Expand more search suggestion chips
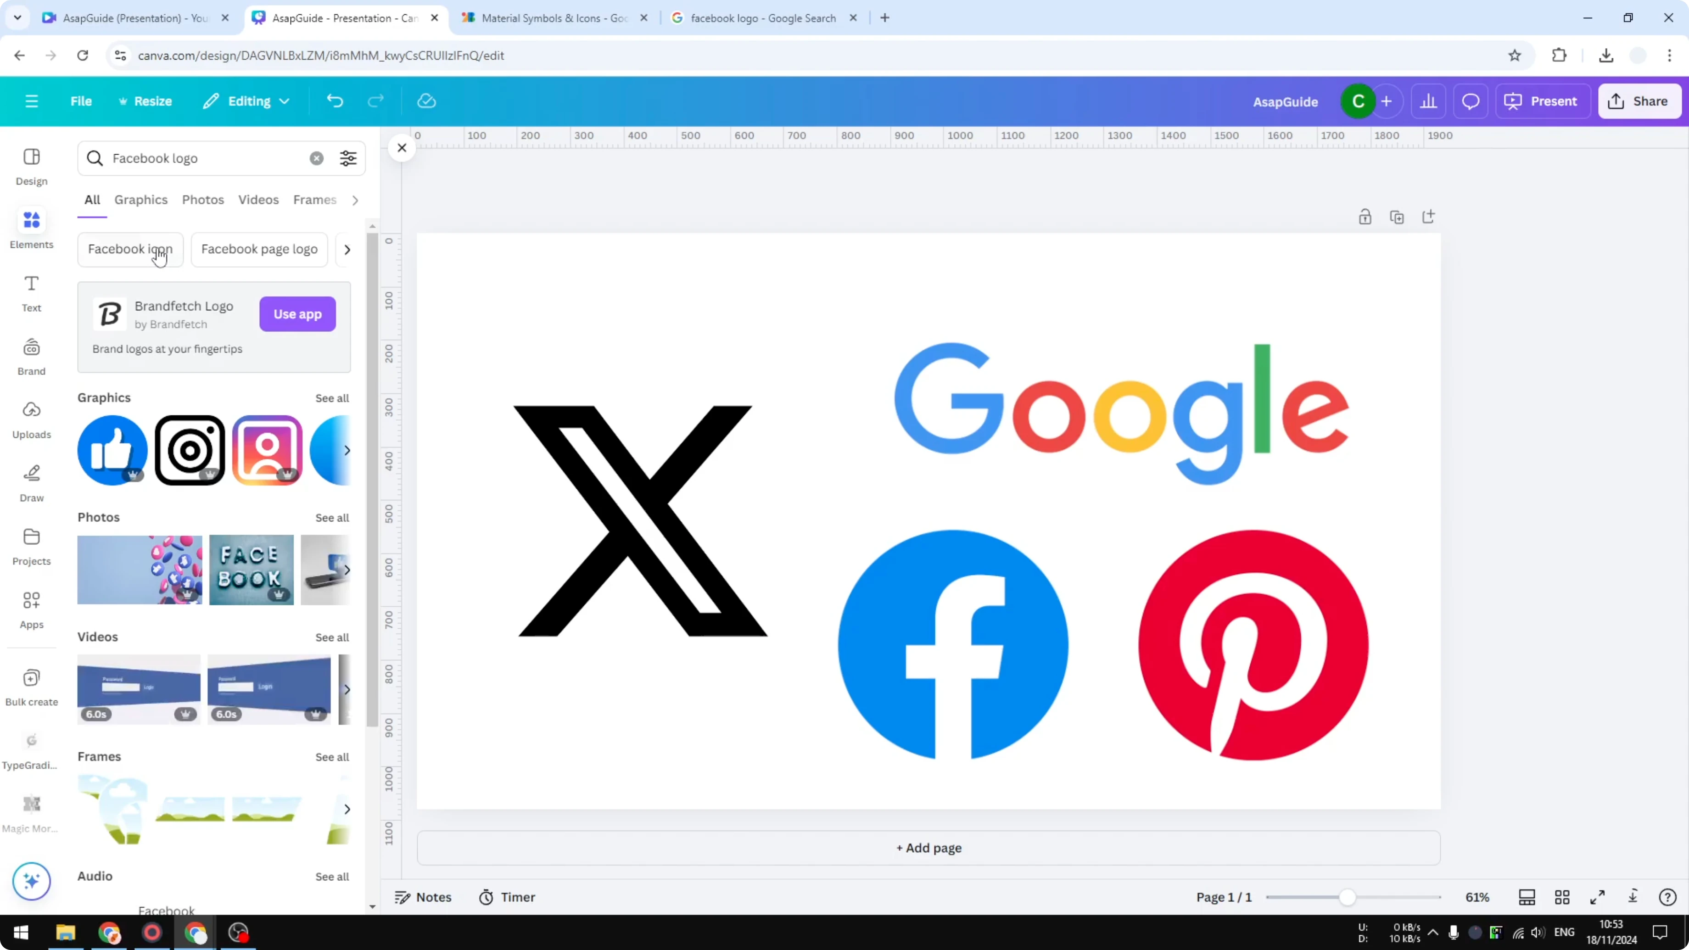1689x950 pixels. (347, 249)
